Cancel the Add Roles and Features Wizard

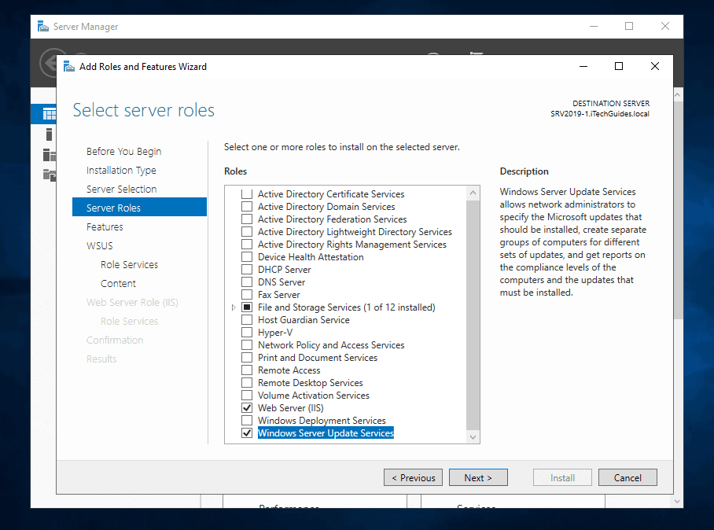[x=628, y=477]
